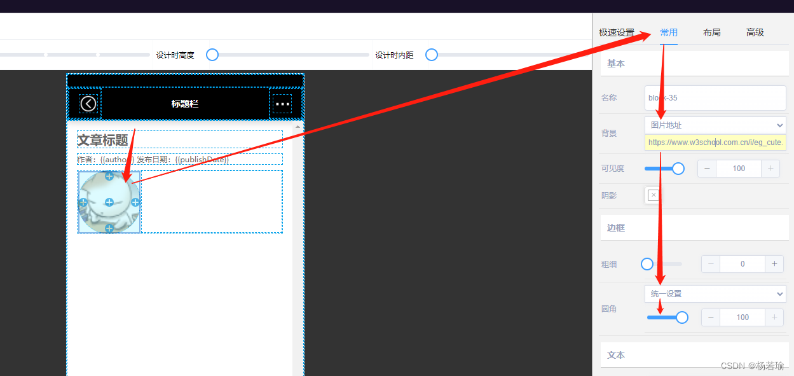794x376 pixels.
Task: Click the center plus handle on the image
Action: click(109, 202)
